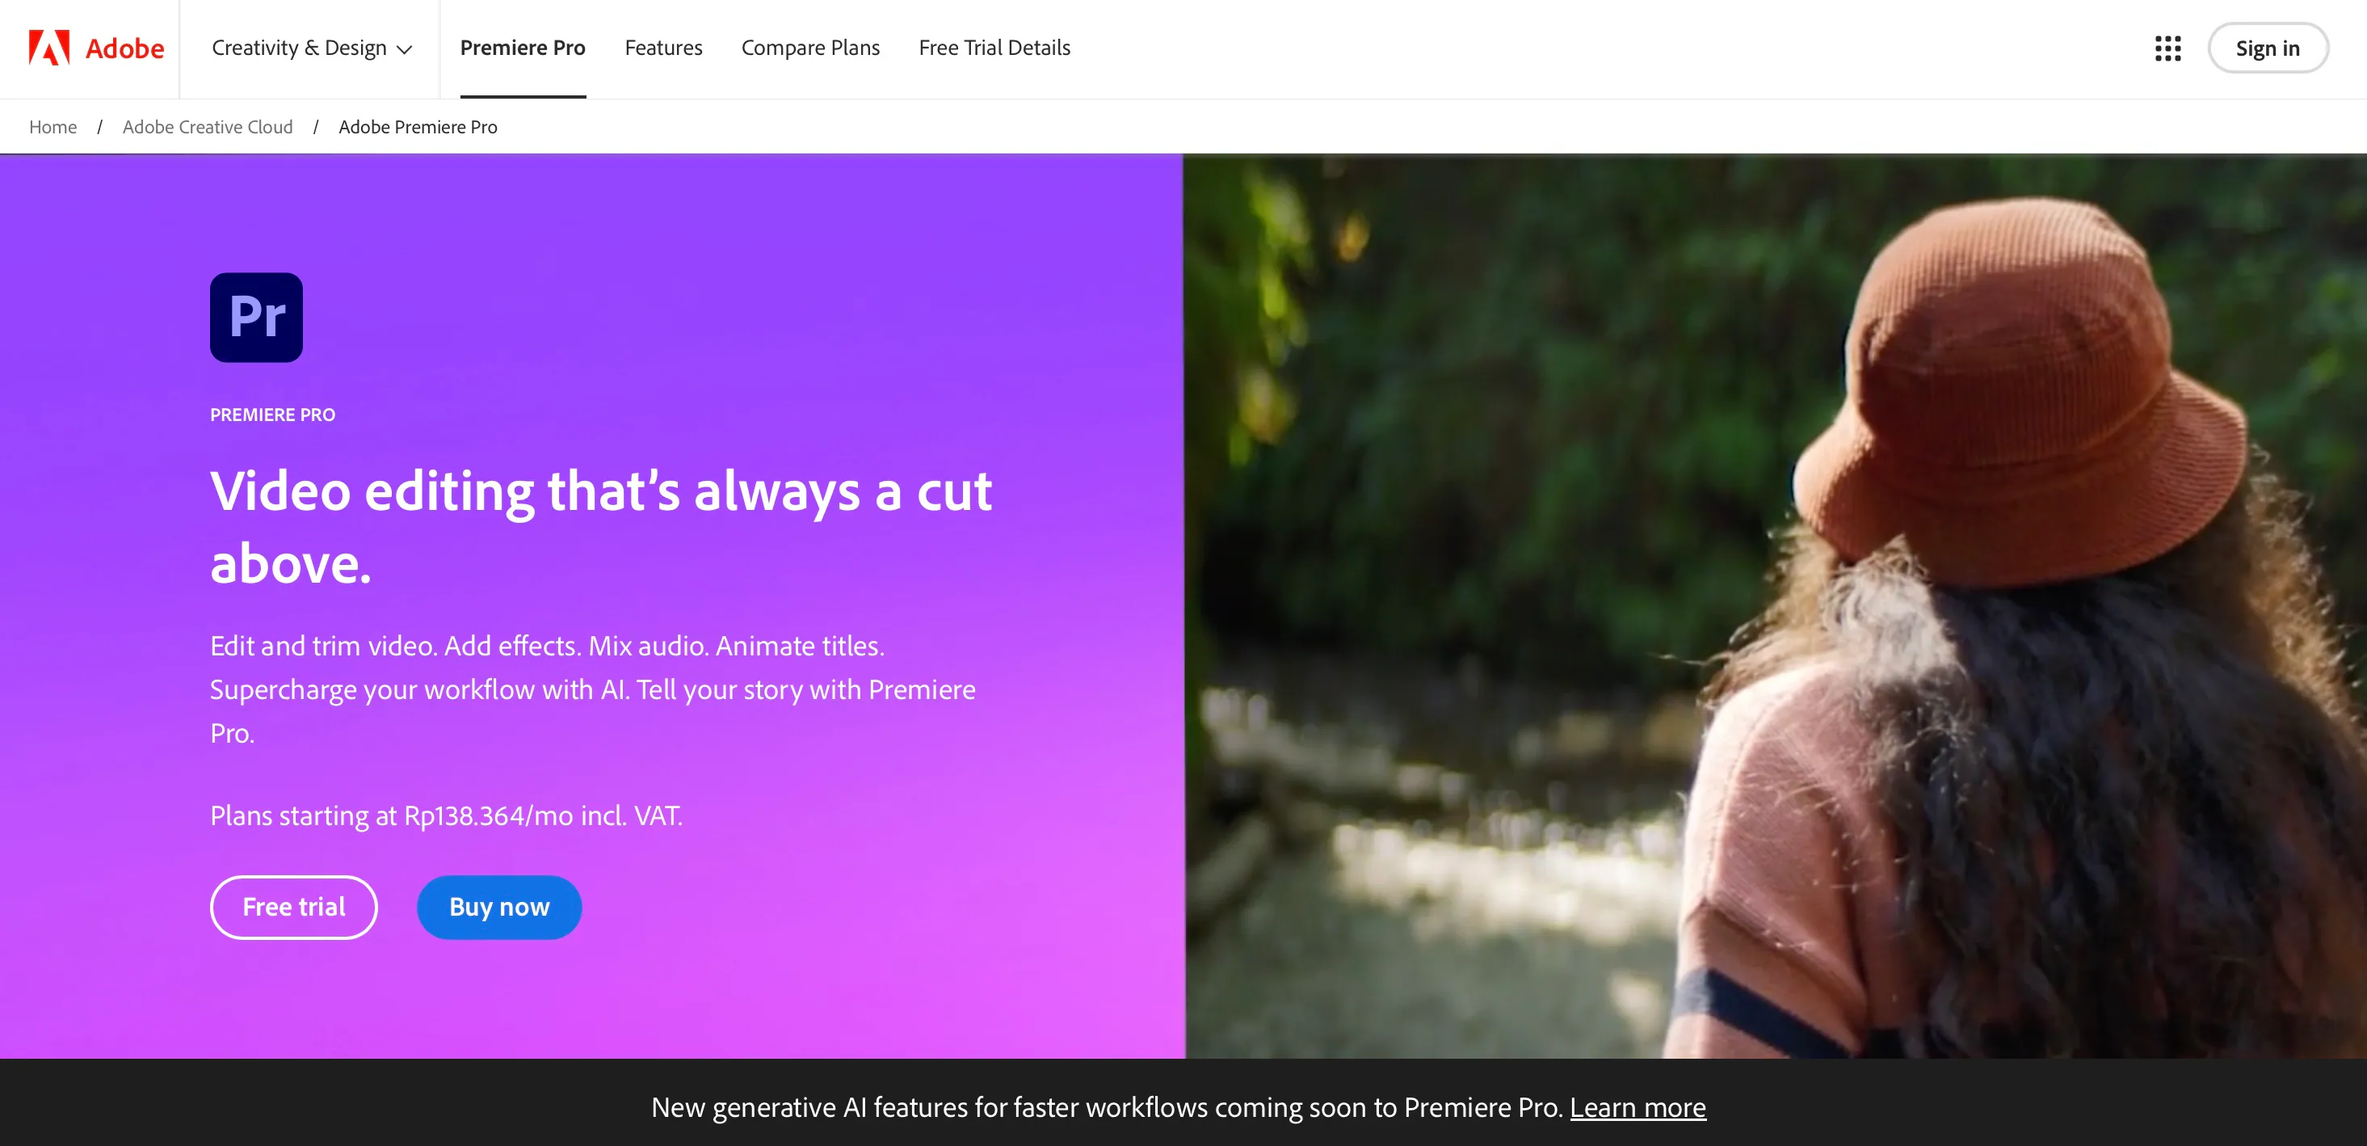Click the Adobe Premiere Pro breadcrumb
2367x1146 pixels.
point(417,125)
